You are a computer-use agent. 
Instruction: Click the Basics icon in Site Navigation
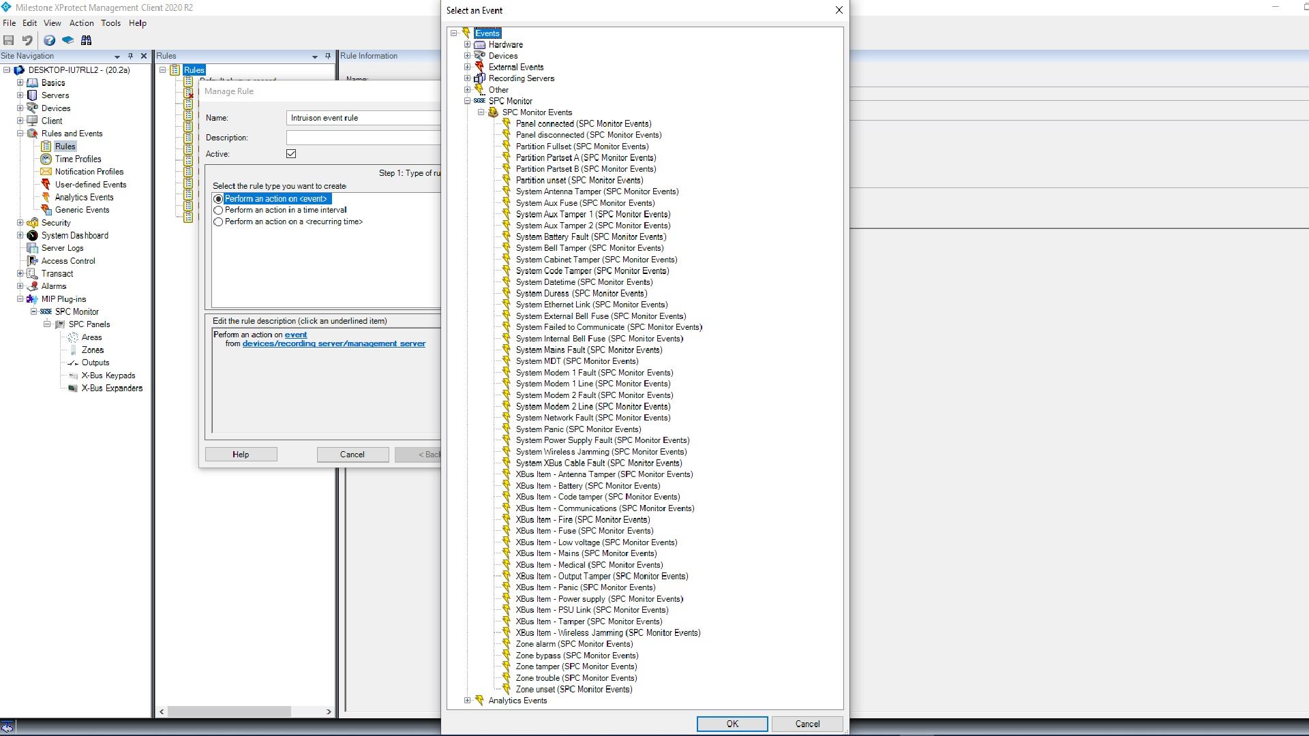click(32, 82)
